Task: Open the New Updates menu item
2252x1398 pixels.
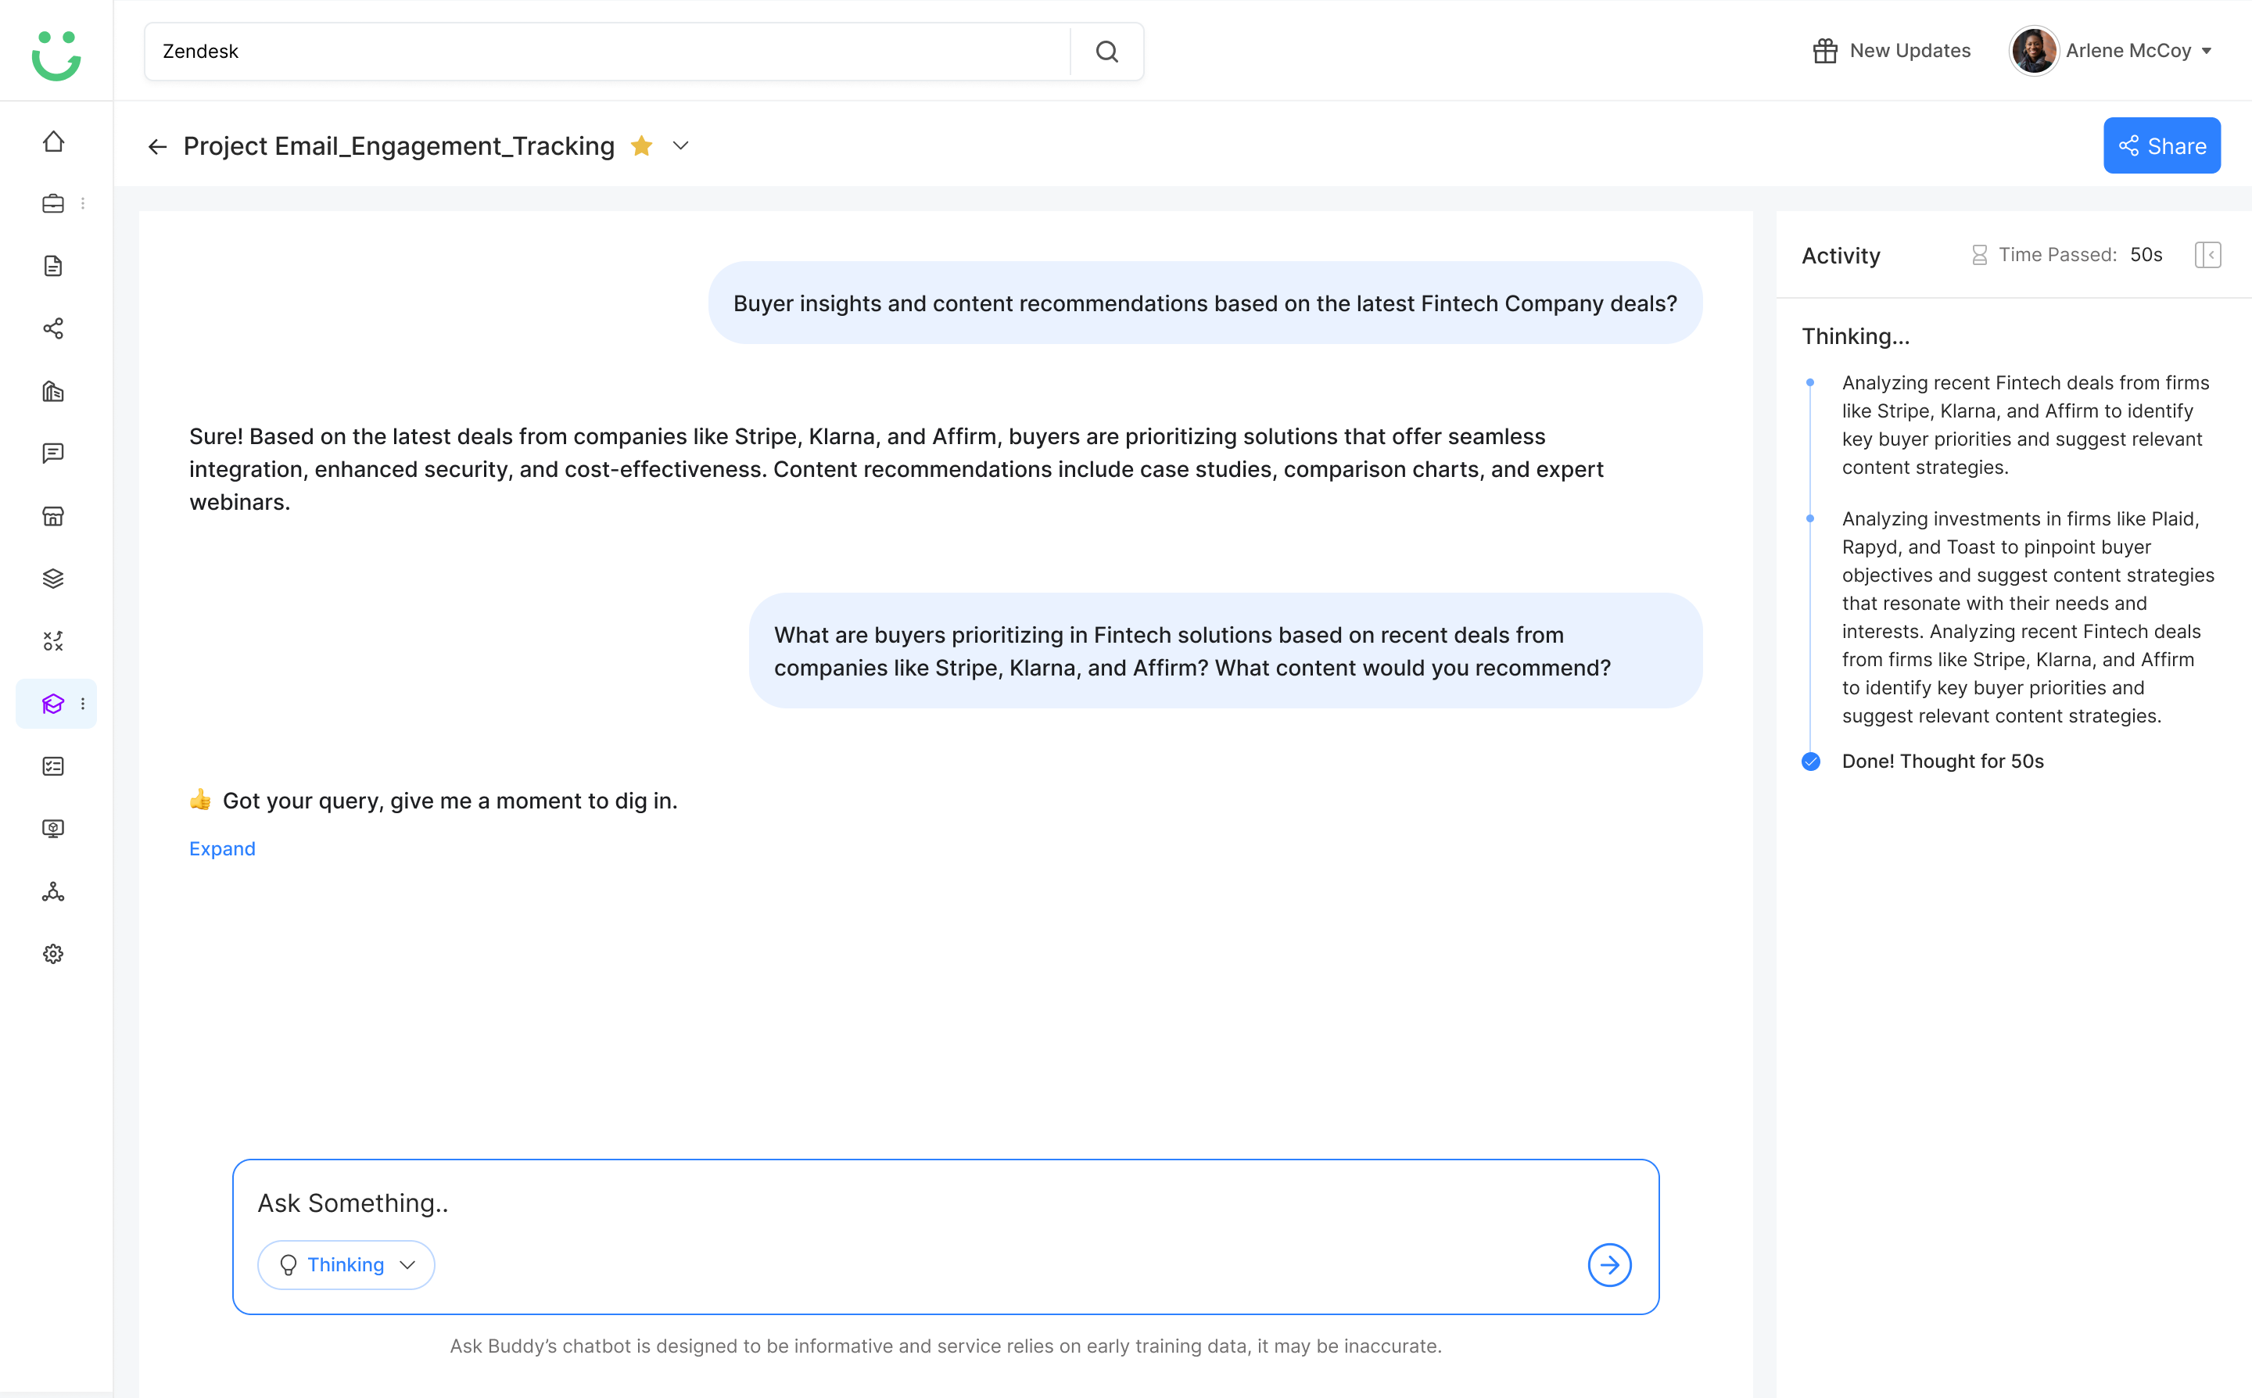Action: pyautogui.click(x=1892, y=51)
